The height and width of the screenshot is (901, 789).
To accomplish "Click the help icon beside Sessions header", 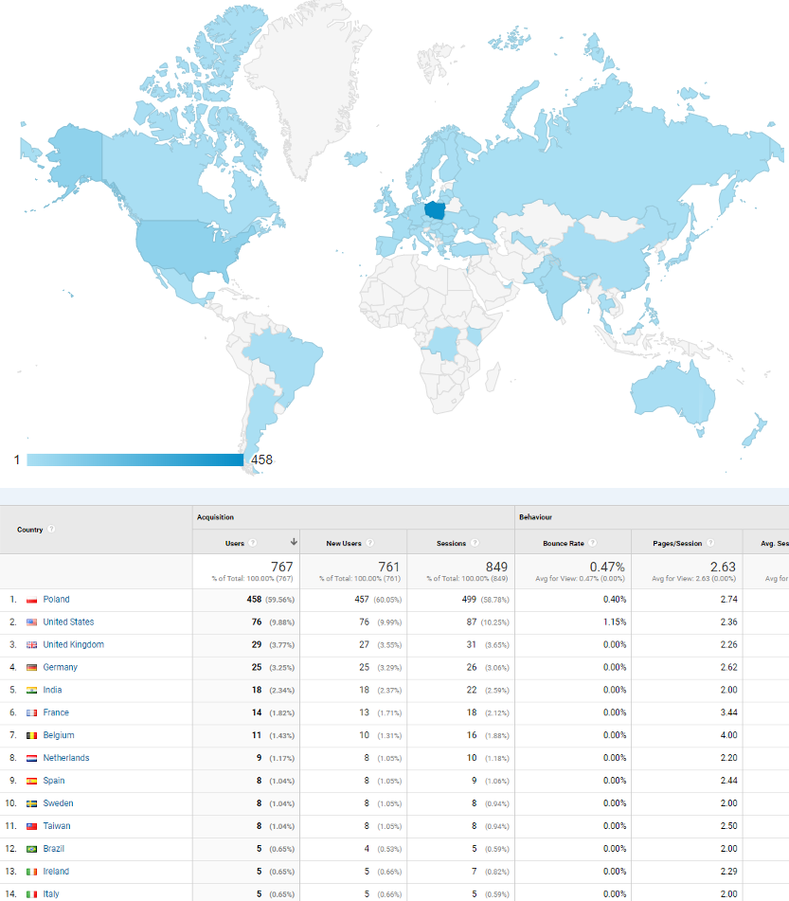I will click(476, 544).
